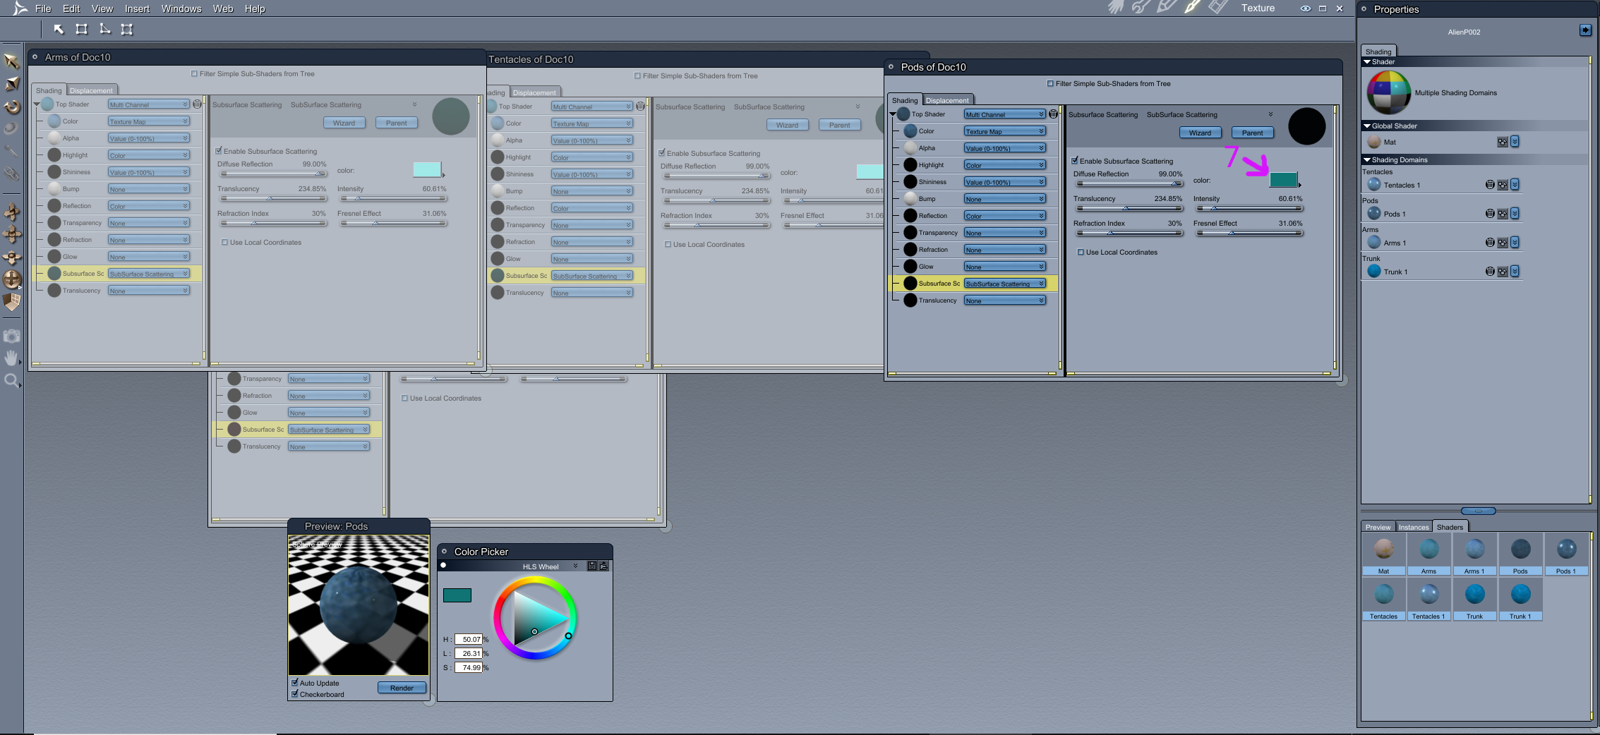Open Pods Top Shader Multi Channel dropdown
Image resolution: width=1600 pixels, height=735 pixels.
[1004, 114]
